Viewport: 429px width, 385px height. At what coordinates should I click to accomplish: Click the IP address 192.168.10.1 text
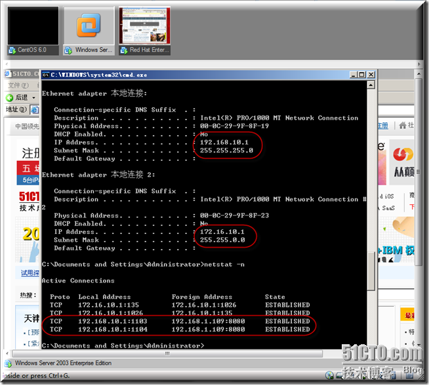[x=224, y=142]
